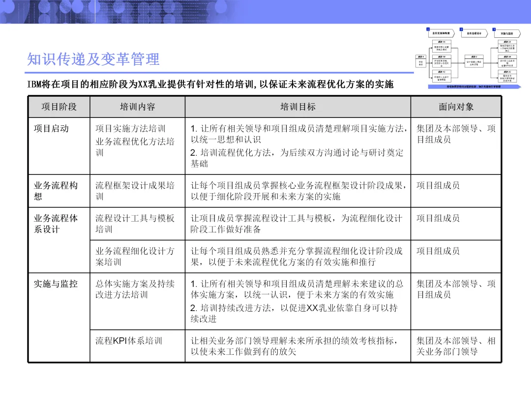531x398 pixels.
Task: Click the 模块 1B box in the roadmap
Action: [442, 61]
